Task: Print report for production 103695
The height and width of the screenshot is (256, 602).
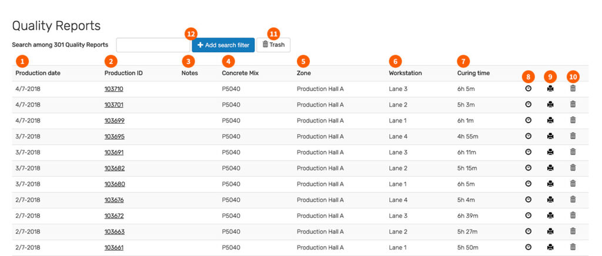Action: pos(550,136)
